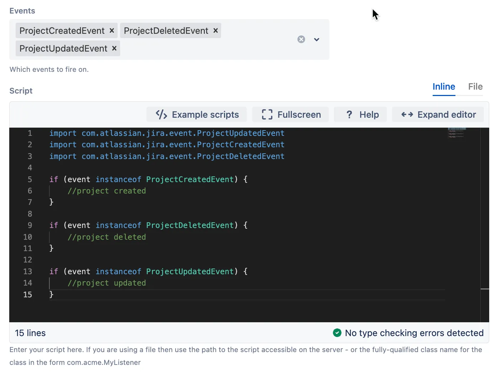Click the '15 lines' status text
The image size is (502, 372).
pyautogui.click(x=30, y=333)
